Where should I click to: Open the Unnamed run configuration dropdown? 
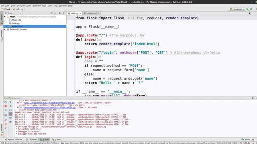237,9
